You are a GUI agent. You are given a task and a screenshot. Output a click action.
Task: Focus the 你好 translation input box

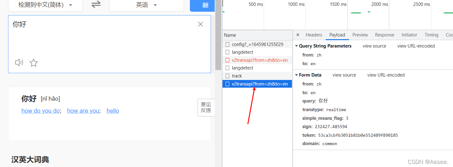pos(110,44)
